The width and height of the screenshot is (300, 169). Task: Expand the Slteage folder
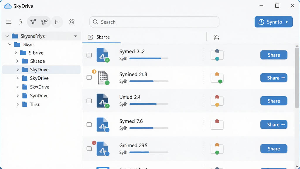18,61
